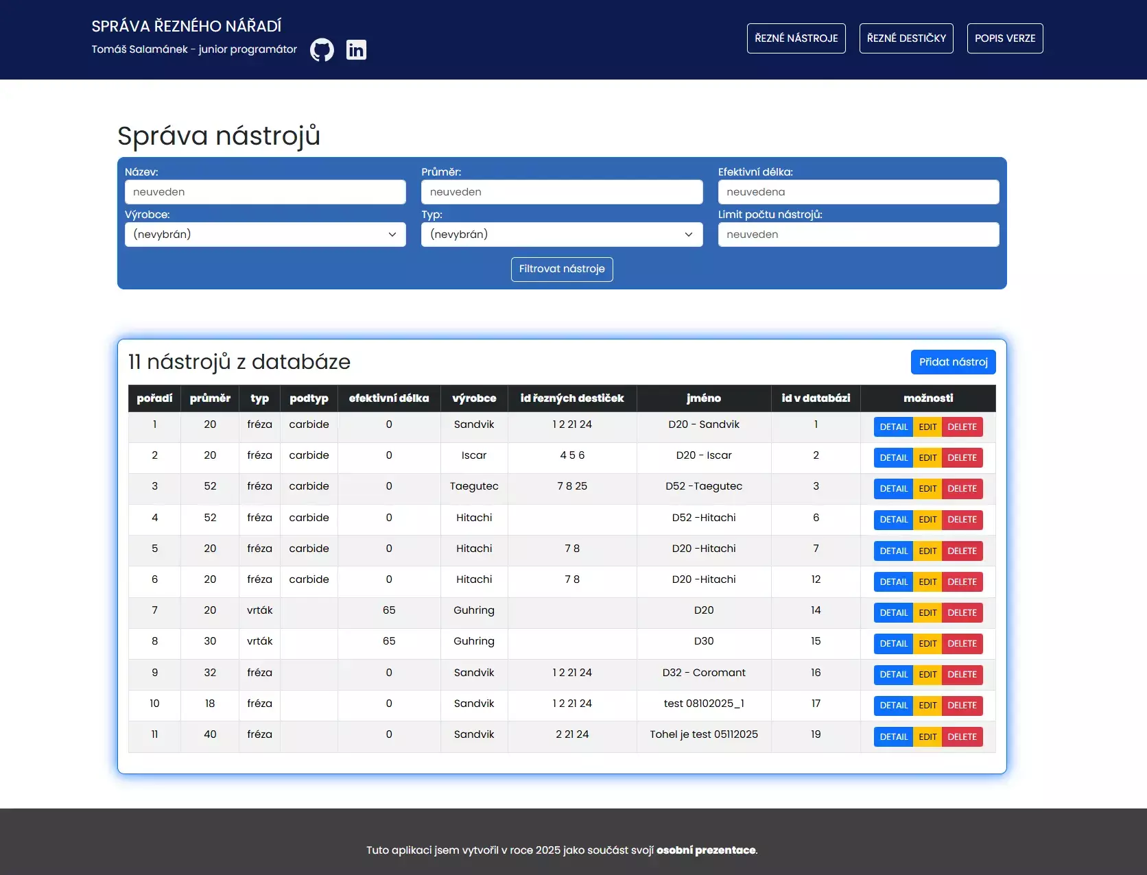The image size is (1147, 875).
Task: Expand the Typ dropdown
Action: point(562,235)
